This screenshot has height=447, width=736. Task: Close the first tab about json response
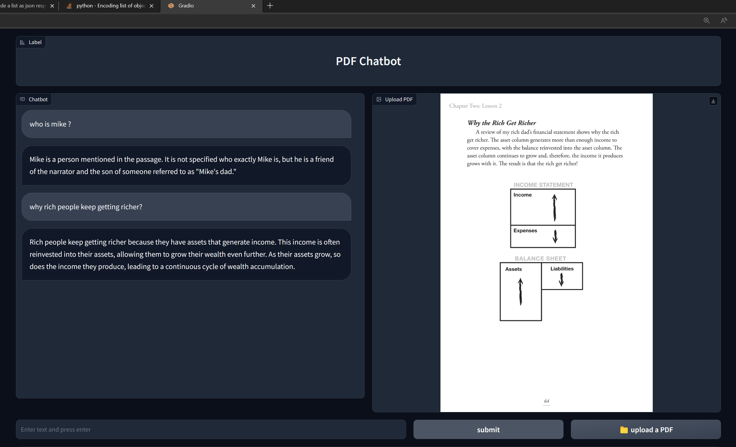pyautogui.click(x=52, y=6)
